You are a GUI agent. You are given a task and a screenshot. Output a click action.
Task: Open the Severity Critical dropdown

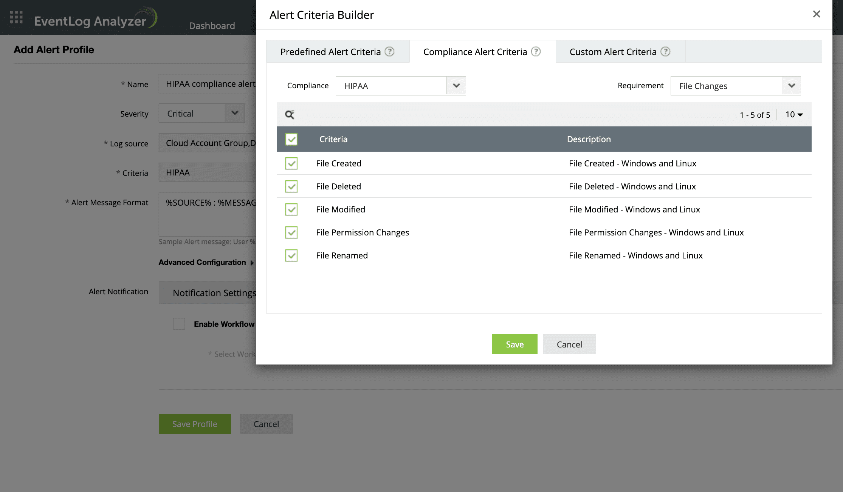point(234,113)
